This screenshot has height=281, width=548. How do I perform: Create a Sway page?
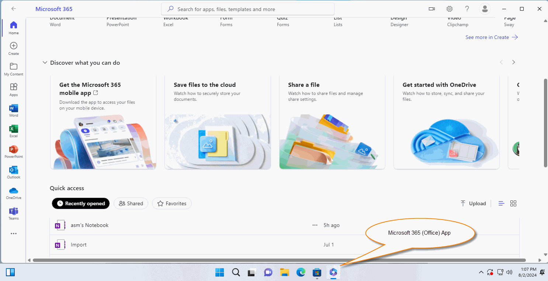[509, 21]
